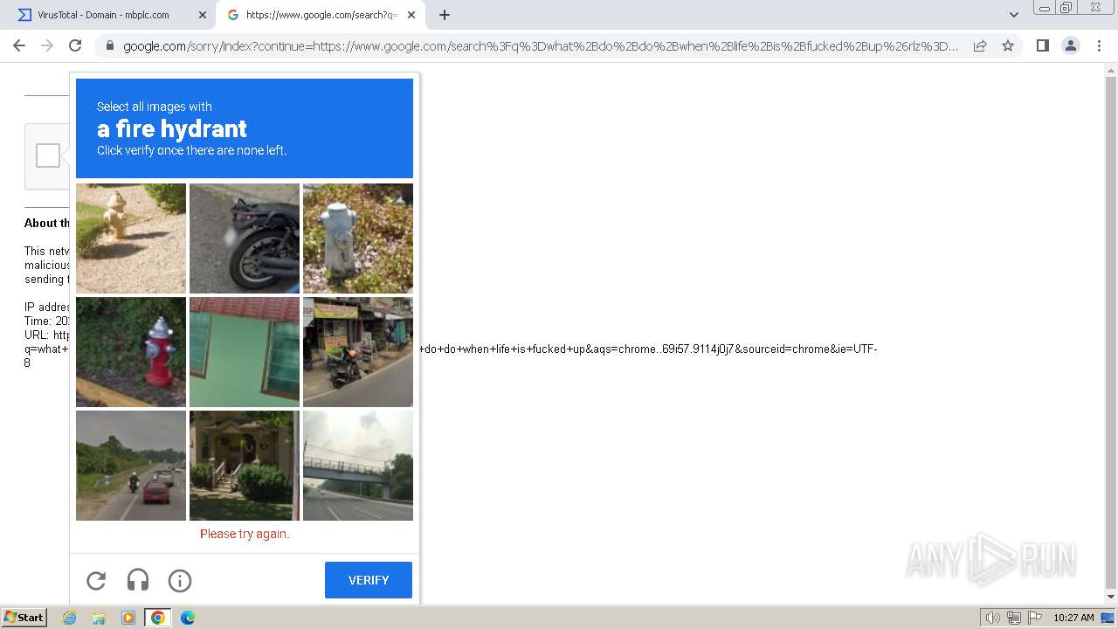The image size is (1118, 629).
Task: Open Windows Media Player from taskbar
Action: (x=128, y=618)
